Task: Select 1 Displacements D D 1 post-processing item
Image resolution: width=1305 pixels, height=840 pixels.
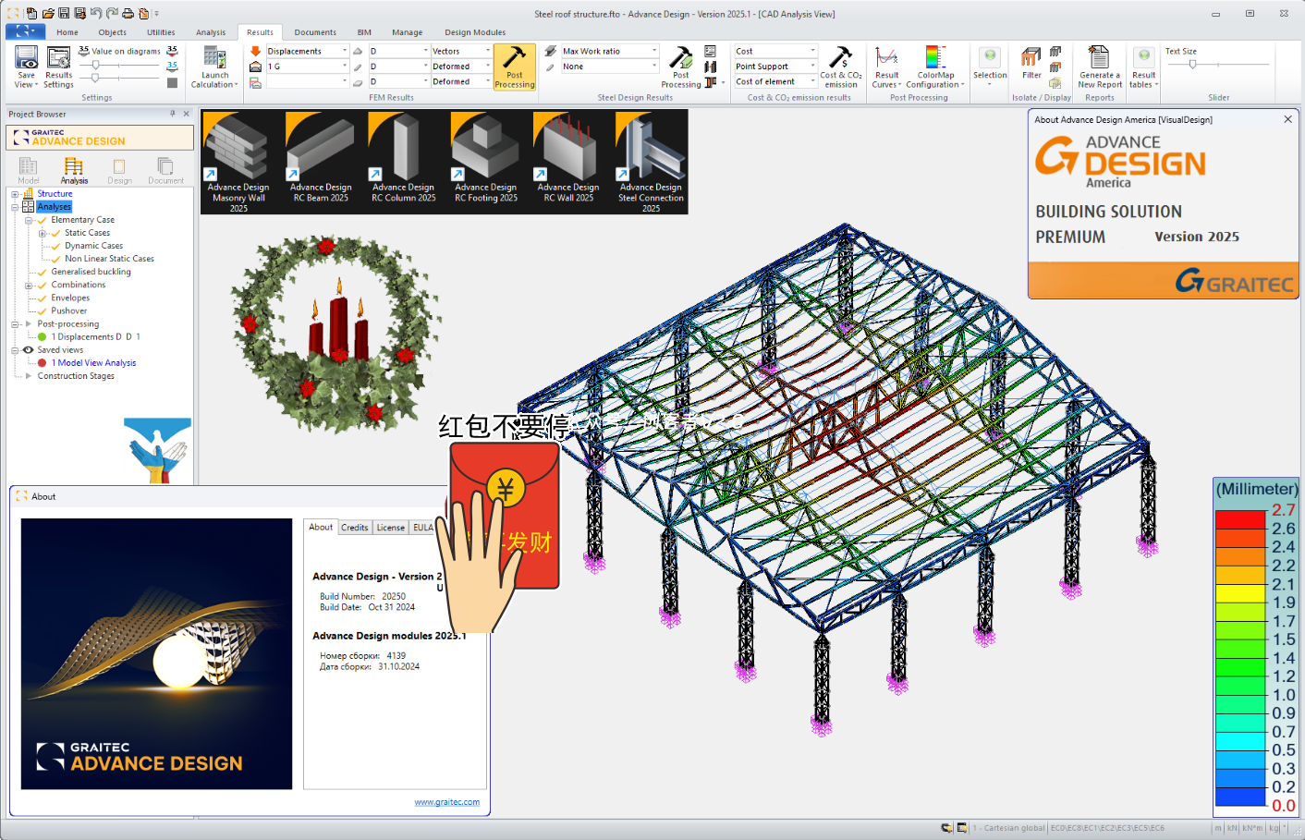Action: tap(95, 337)
